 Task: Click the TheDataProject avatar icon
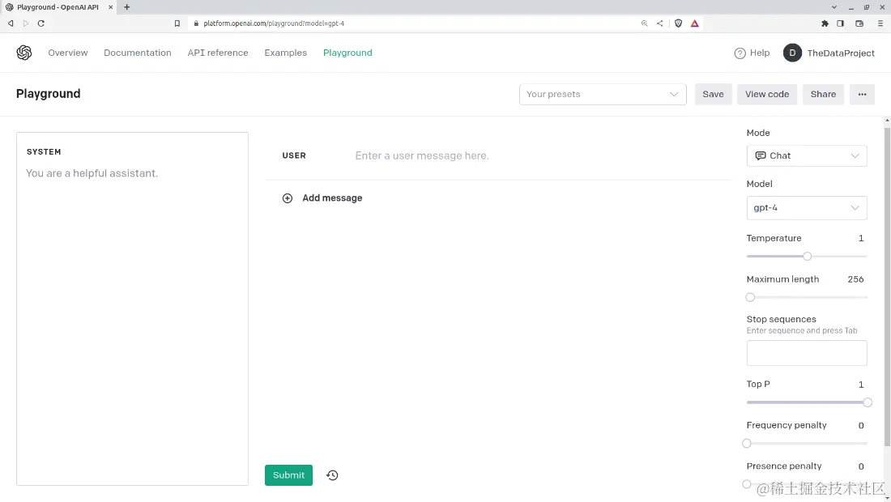[x=792, y=53]
